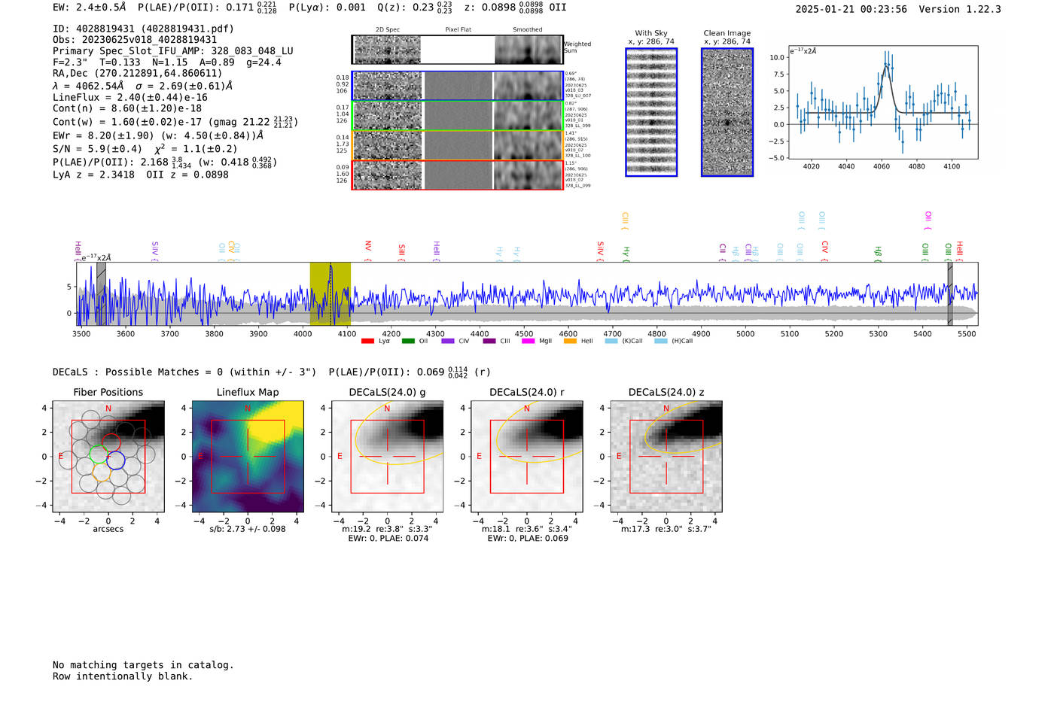Click the EW: 2.4±0.5Å header value

click(x=90, y=8)
